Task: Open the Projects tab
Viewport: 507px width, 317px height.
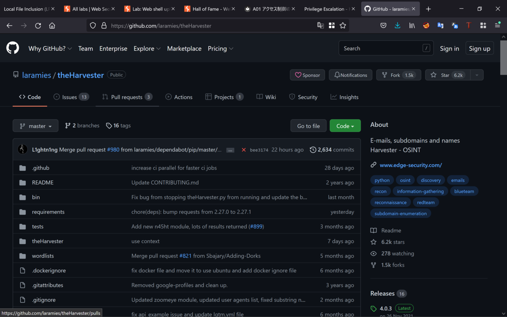Action: click(x=224, y=97)
